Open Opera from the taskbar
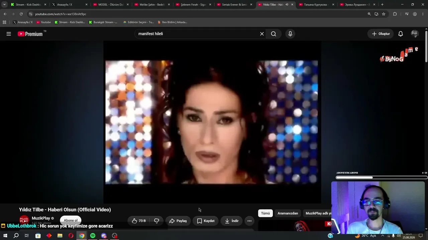This screenshot has width=428, height=240. pos(71,236)
